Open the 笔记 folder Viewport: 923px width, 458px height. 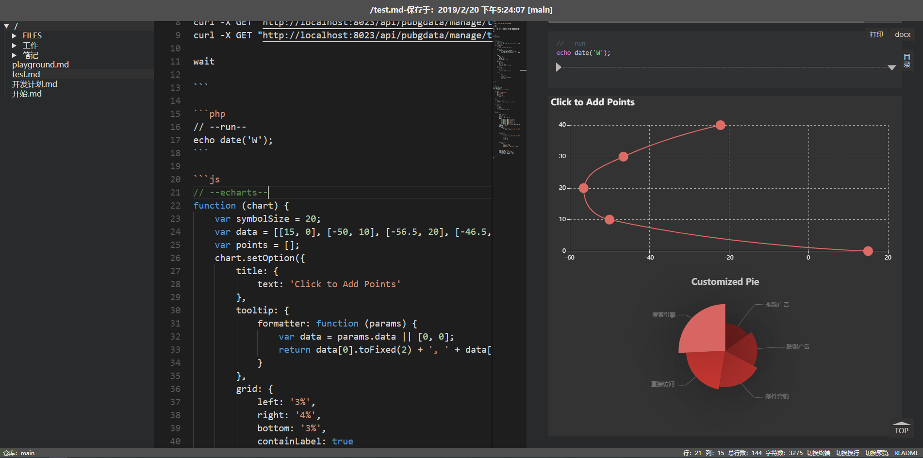point(31,55)
